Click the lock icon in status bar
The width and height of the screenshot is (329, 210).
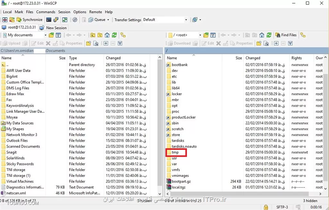(x=266, y=207)
